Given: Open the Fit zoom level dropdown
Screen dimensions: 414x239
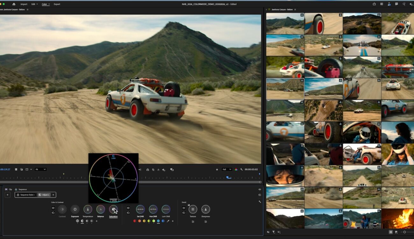Looking at the screenshot, I should coord(40,170).
